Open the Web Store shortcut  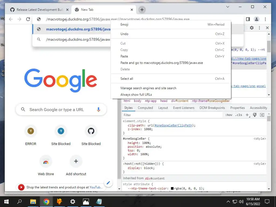pyautogui.click(x=46, y=166)
